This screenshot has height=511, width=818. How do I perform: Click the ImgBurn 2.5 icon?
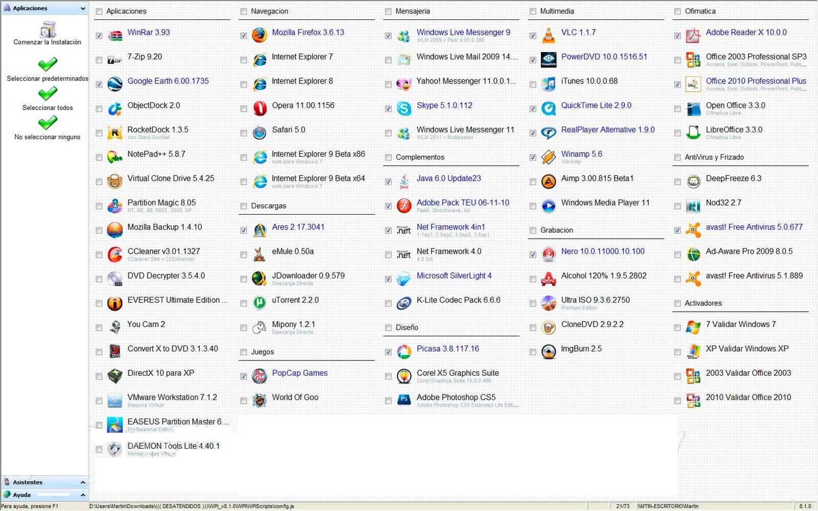(x=549, y=352)
